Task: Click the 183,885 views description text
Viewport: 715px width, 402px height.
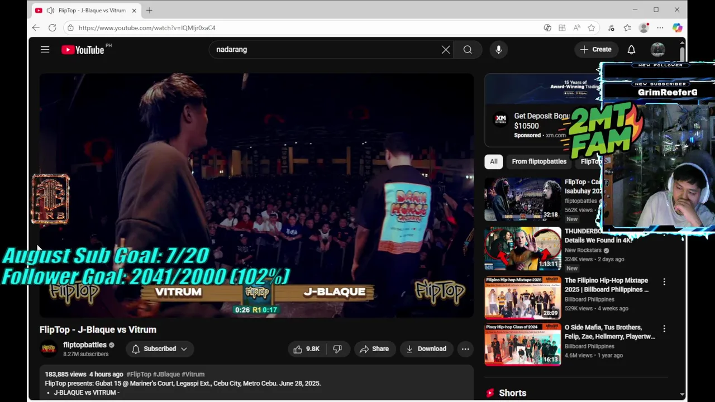Action: [x=66, y=375]
